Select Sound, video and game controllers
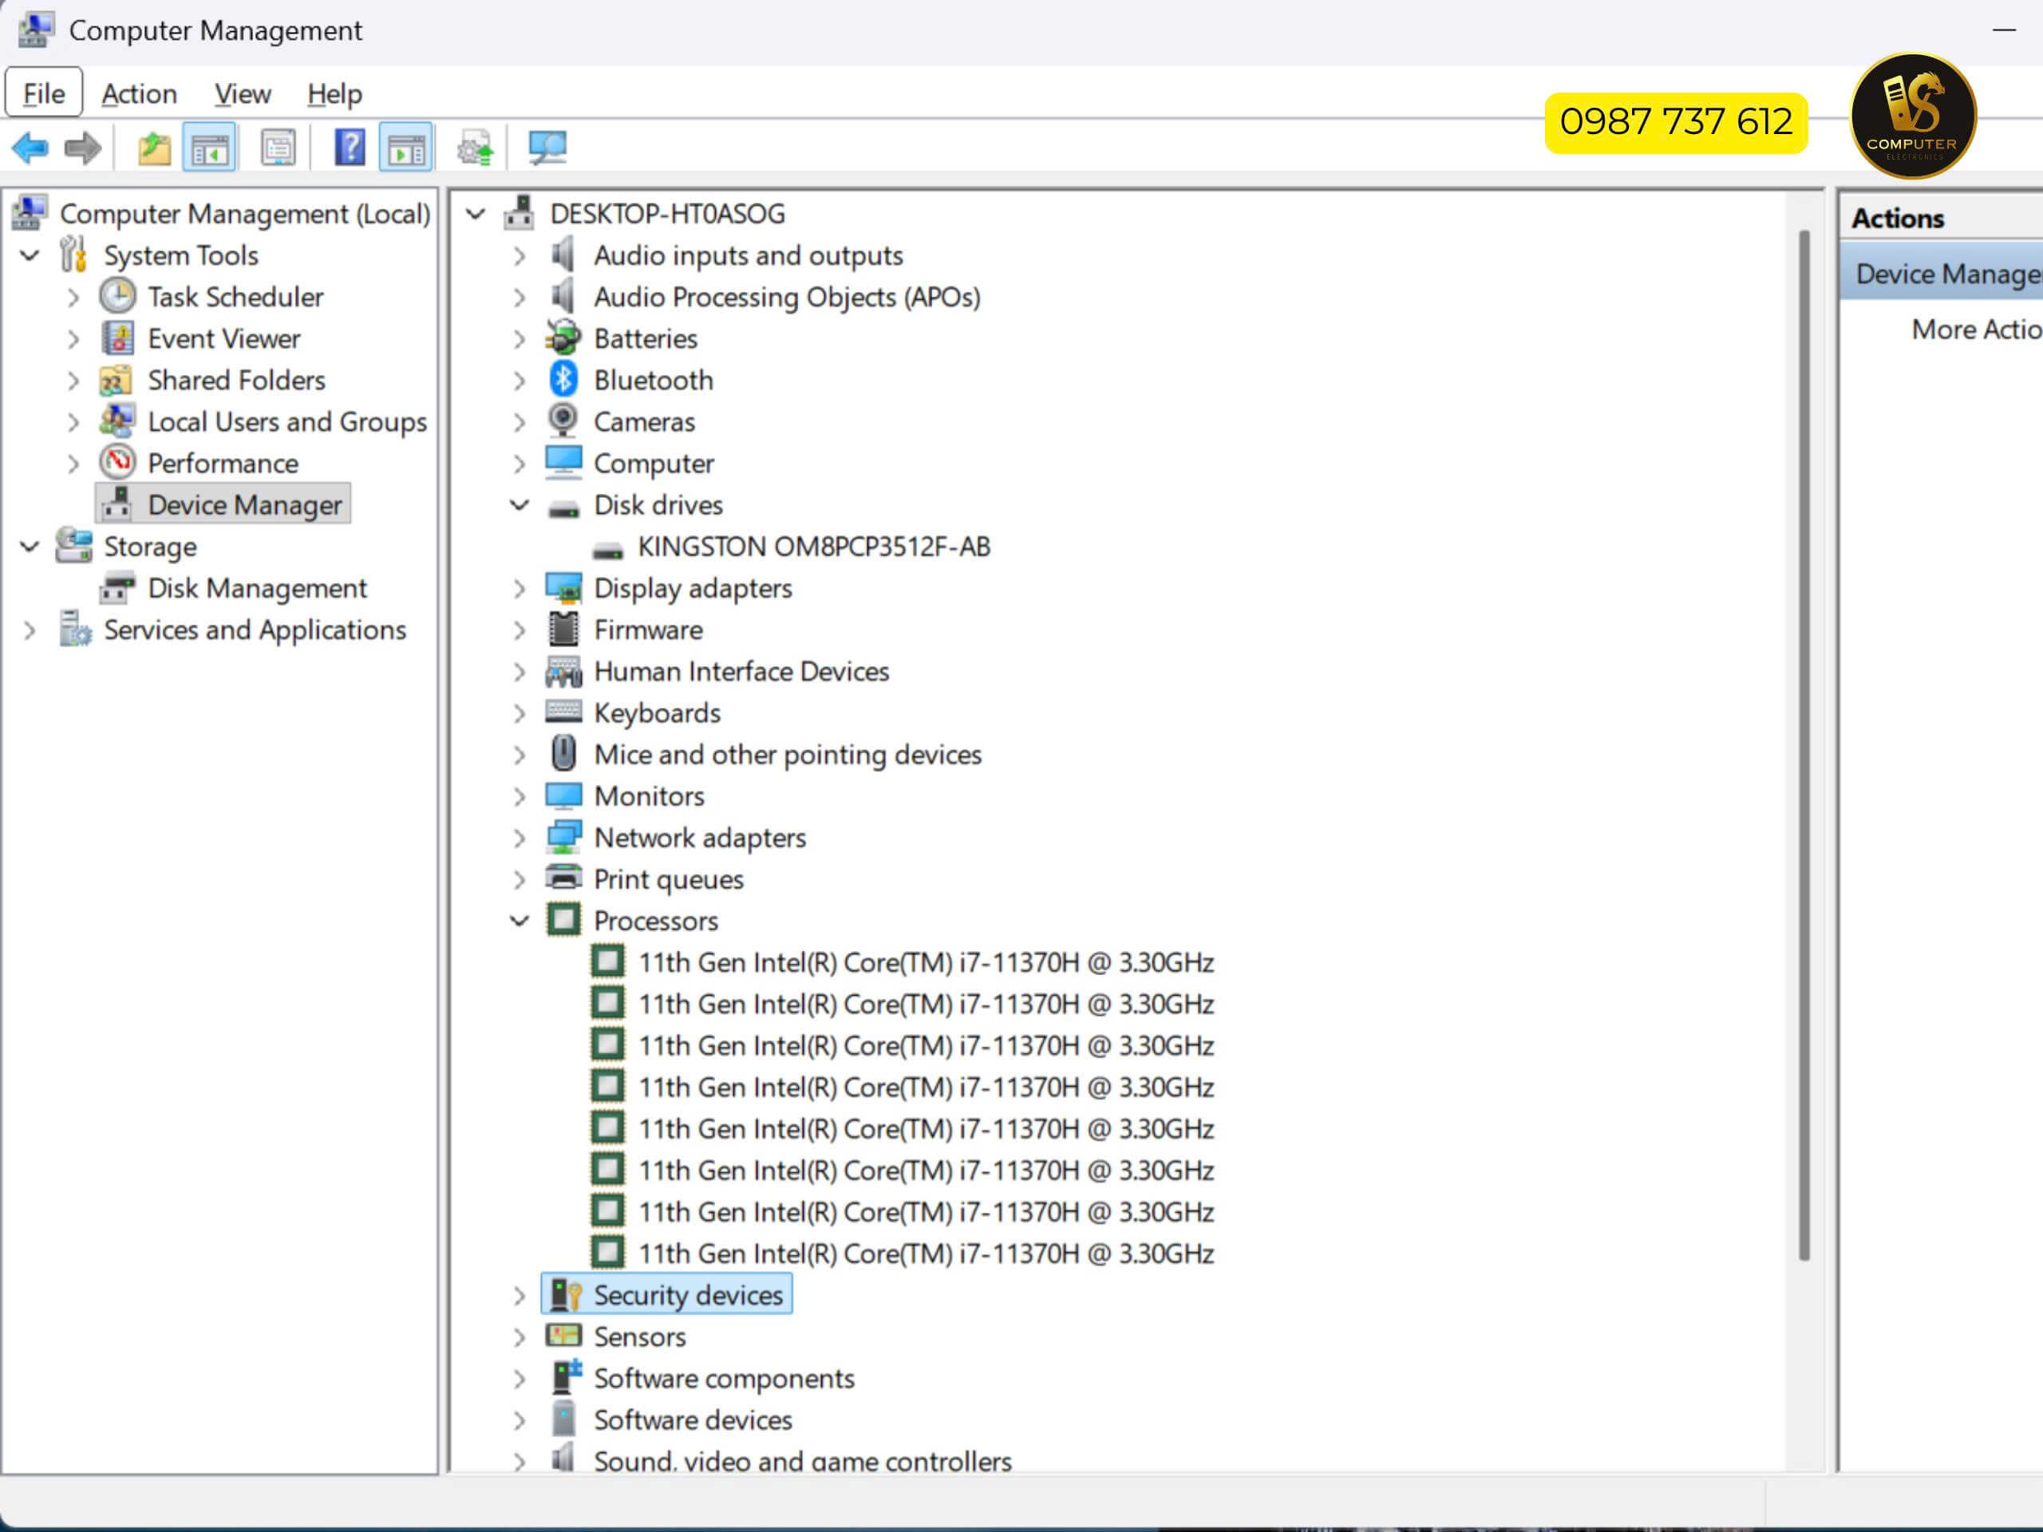The width and height of the screenshot is (2043, 1532). click(x=803, y=1460)
